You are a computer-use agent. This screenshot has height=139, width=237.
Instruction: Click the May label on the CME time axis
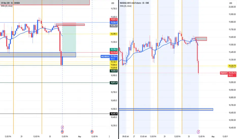(213, 136)
